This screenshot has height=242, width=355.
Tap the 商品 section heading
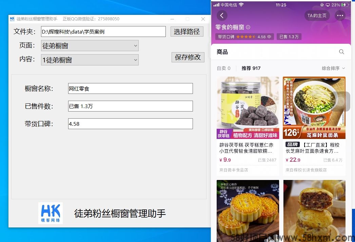coord(222,52)
